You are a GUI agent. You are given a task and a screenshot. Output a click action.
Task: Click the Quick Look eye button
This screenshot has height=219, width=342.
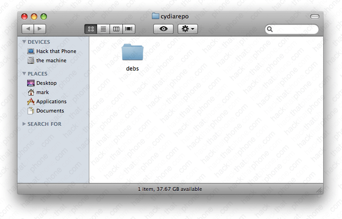click(163, 29)
